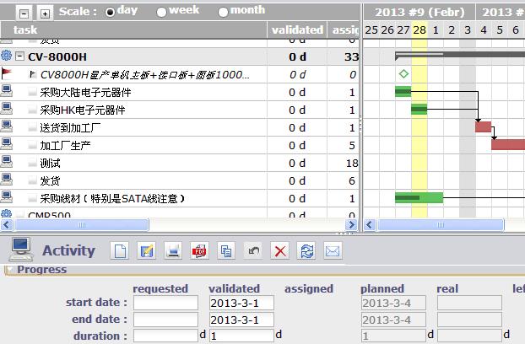Image resolution: width=525 pixels, height=344 pixels.
Task: Collapse the CV-8000H project group
Action: (20, 56)
